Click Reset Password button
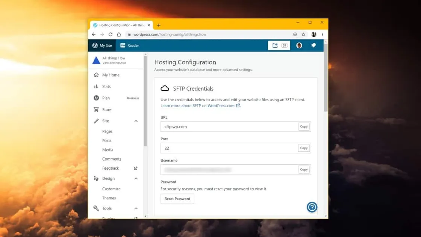Screen dimensions: 421x237 pyautogui.click(x=177, y=199)
